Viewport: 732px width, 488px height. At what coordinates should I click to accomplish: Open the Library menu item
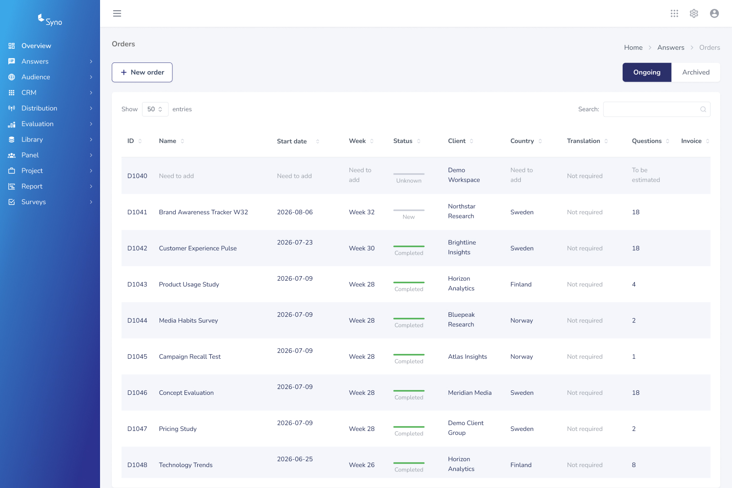50,140
